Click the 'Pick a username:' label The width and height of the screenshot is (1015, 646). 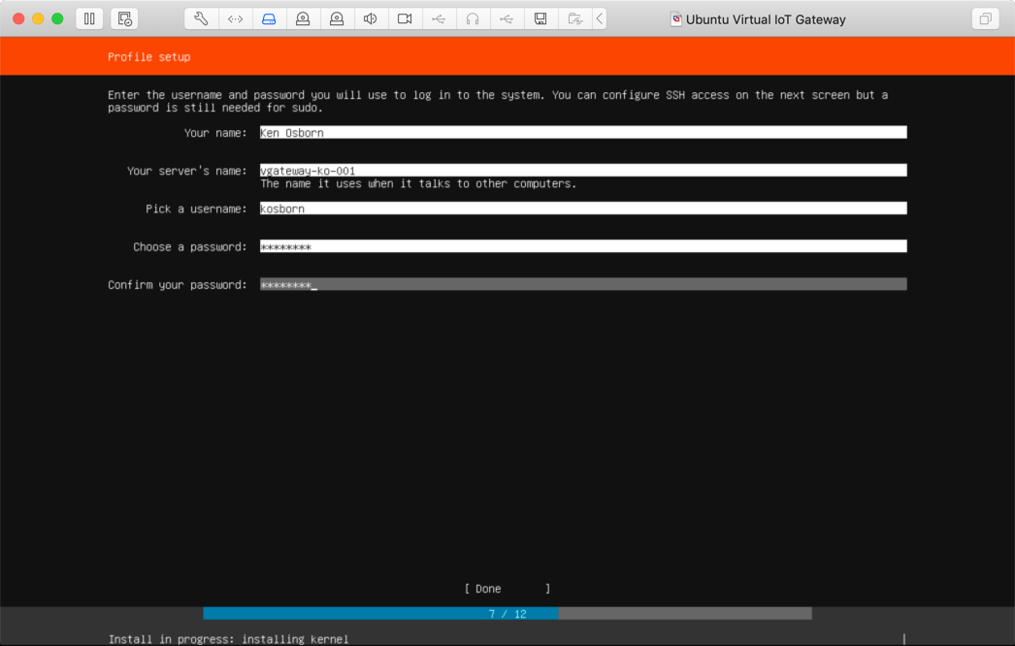point(196,210)
